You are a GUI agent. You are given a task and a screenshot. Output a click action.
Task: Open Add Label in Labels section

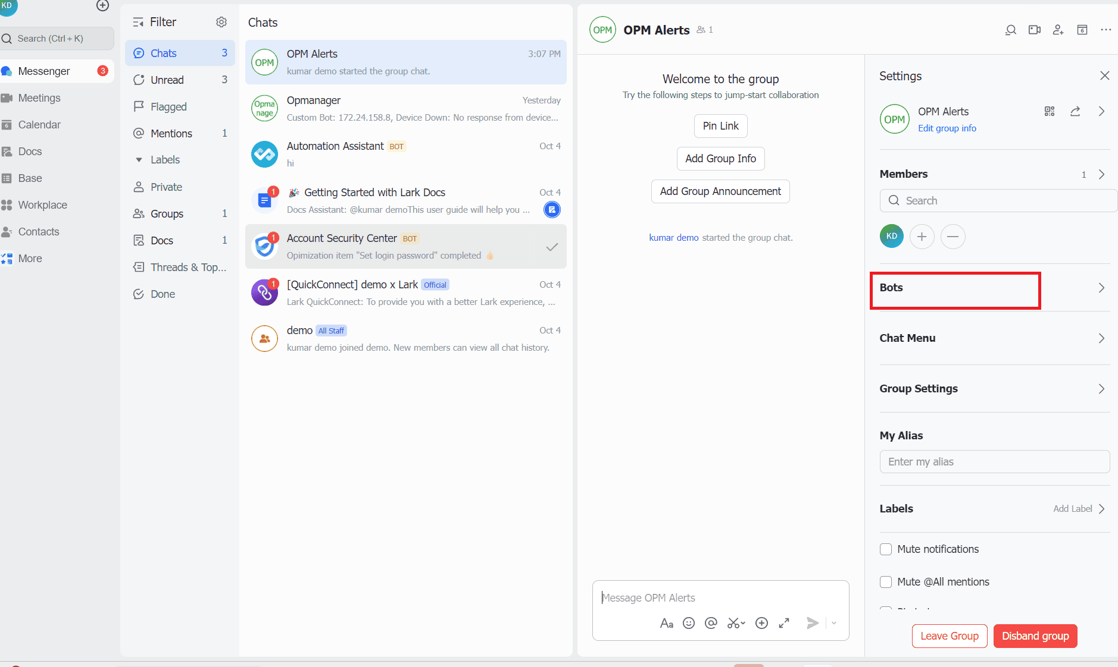(1079, 509)
